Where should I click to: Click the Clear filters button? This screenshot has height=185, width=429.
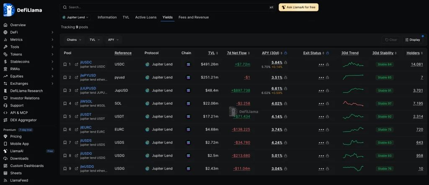coord(391,40)
